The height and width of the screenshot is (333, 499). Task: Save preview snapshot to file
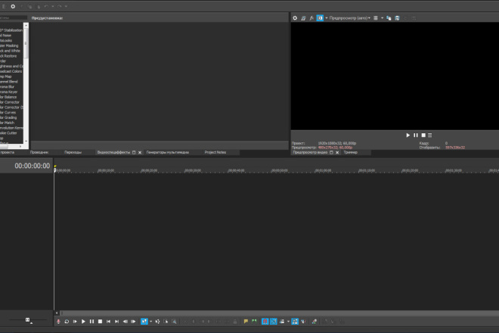point(397,18)
